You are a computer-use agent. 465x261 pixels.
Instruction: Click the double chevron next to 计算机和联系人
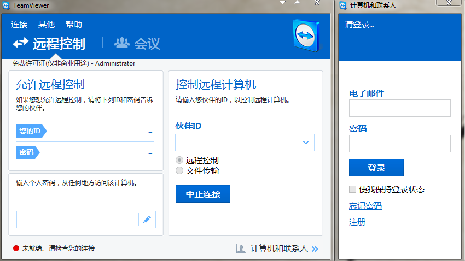click(315, 248)
